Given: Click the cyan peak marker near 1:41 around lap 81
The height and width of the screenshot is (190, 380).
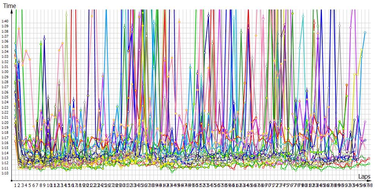Looking at the screenshot, I should (x=303, y=16).
